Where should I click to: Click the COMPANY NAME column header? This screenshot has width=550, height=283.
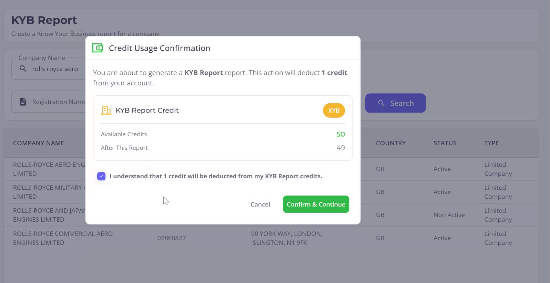[x=39, y=143]
